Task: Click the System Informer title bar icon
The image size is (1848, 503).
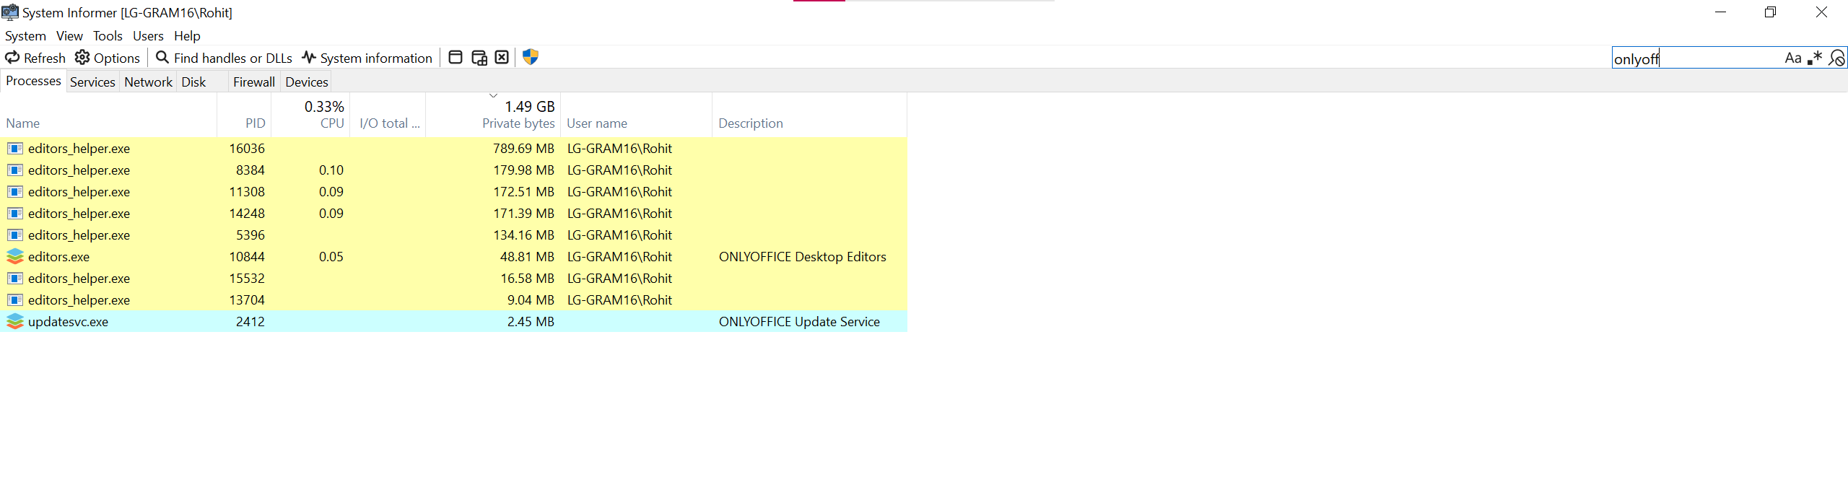Action: (10, 12)
